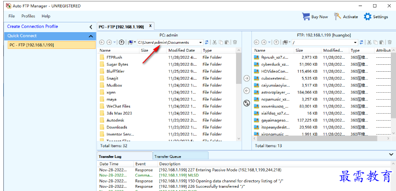The height and width of the screenshot is (191, 396).
Task: Click the Activate keys icon
Action: tap(337, 17)
